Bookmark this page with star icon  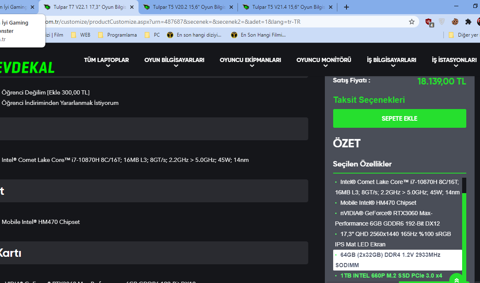pos(412,22)
